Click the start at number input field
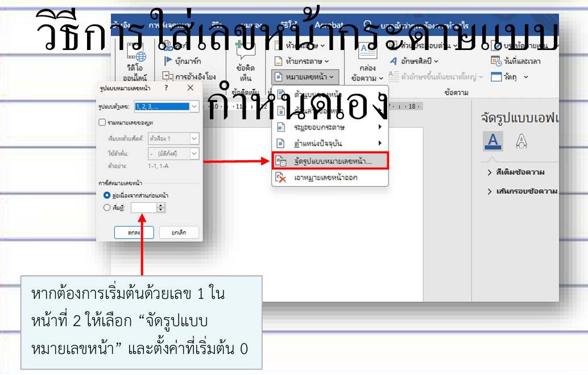Viewport: 588px width, 375px height. coord(144,208)
